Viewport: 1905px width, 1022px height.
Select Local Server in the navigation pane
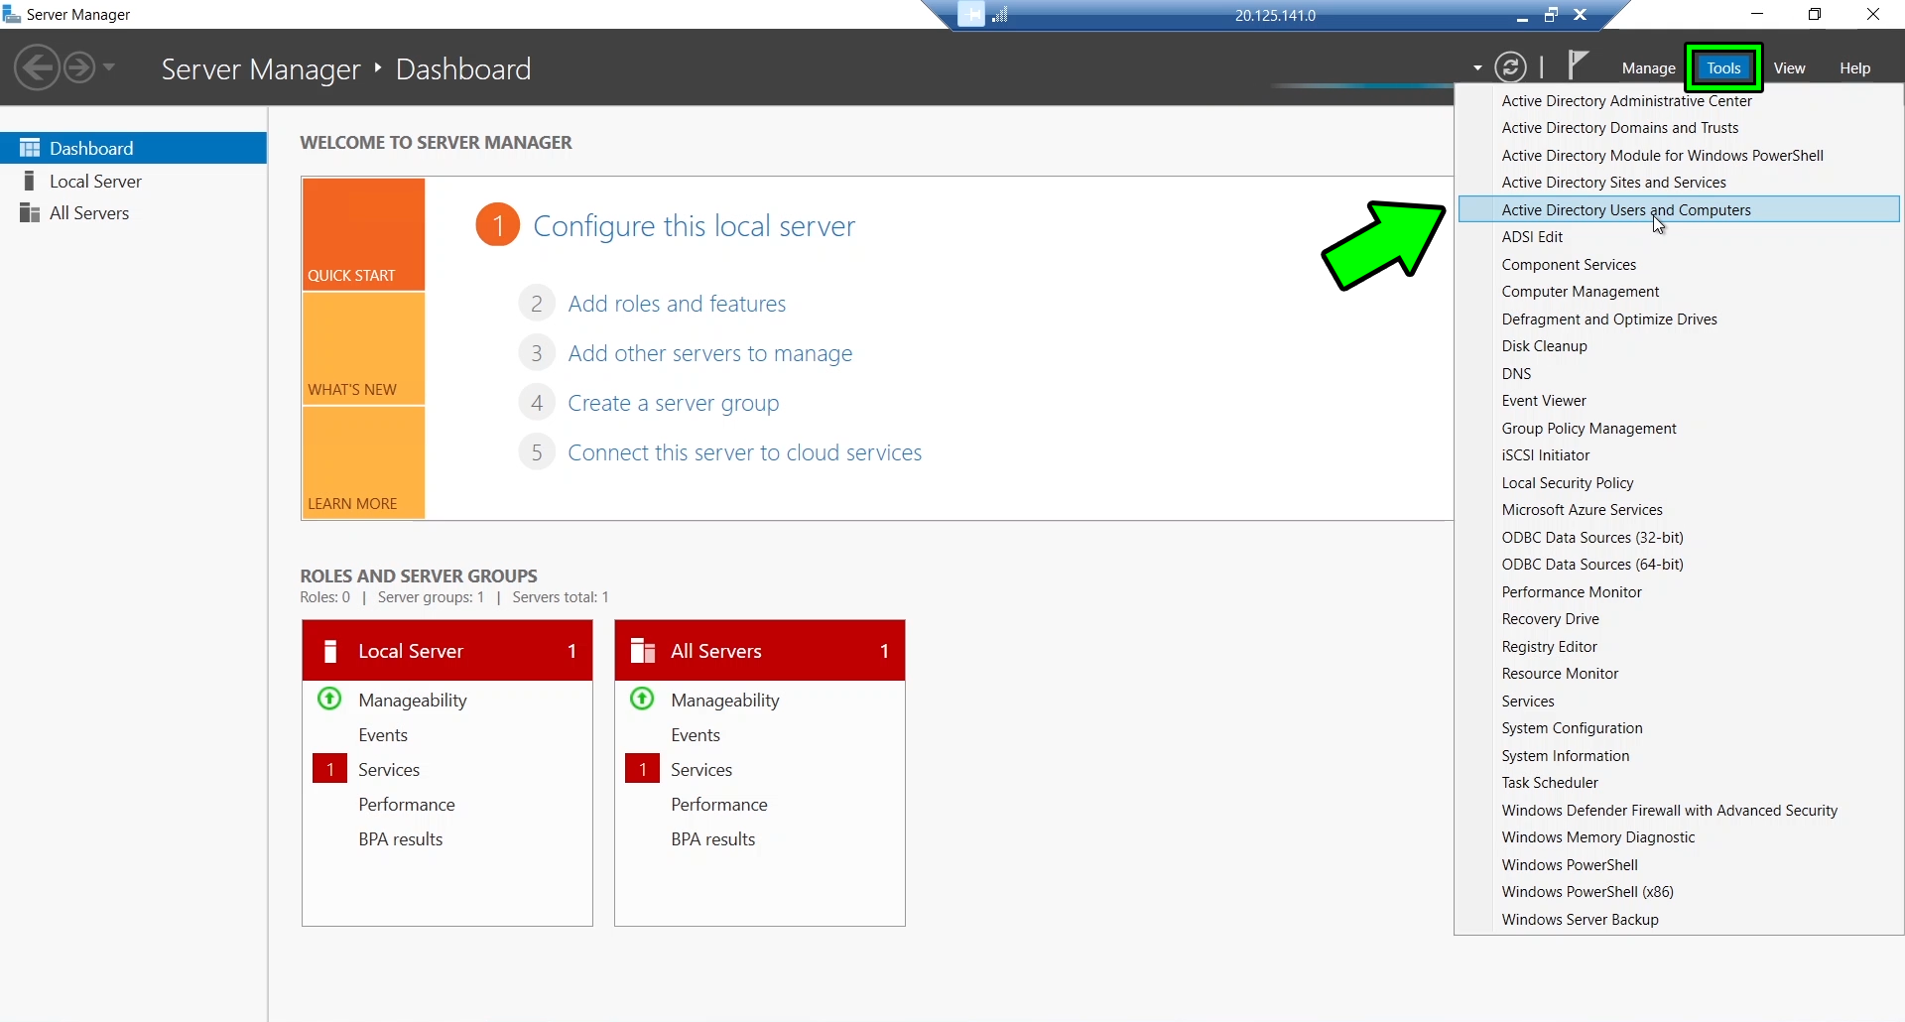coord(94,181)
